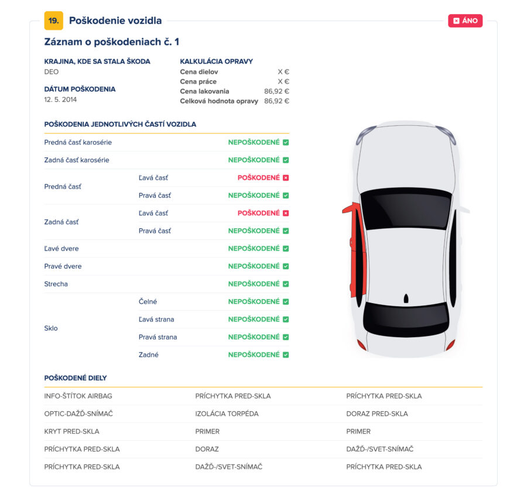Screen dimensions: 527x501
Task: Click green check icon beside Pravé dvere
Action: tap(286, 266)
